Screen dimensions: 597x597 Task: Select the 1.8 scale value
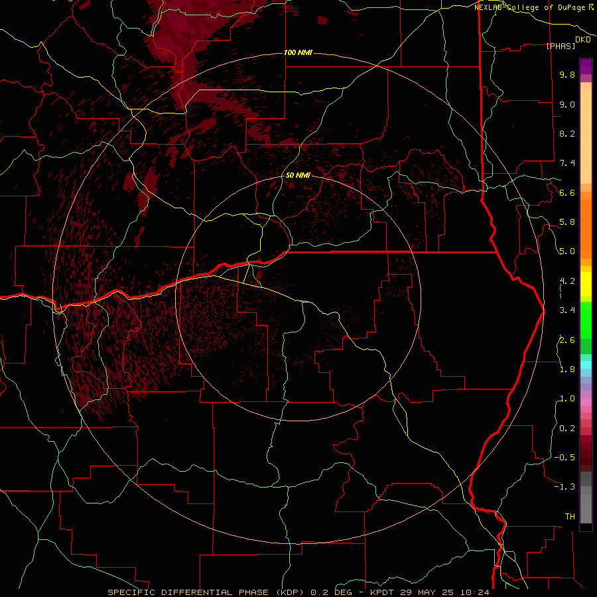pyautogui.click(x=567, y=369)
